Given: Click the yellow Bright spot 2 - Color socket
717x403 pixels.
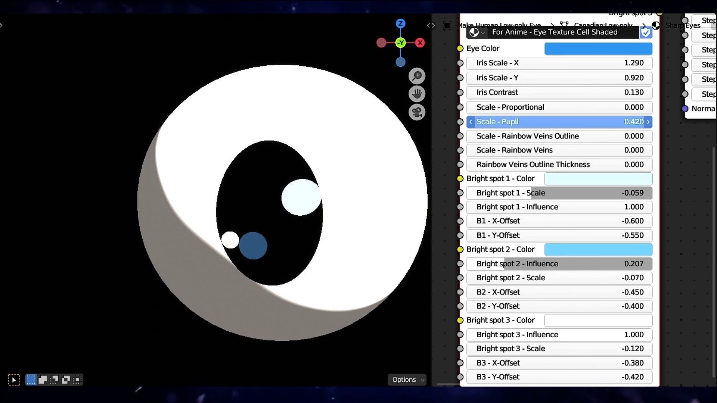Looking at the screenshot, I should click(460, 250).
